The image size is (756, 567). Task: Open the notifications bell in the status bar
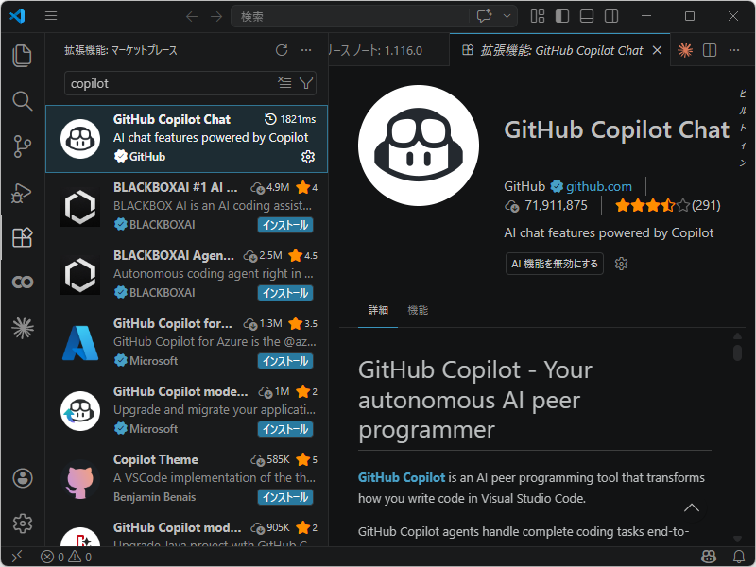739,557
